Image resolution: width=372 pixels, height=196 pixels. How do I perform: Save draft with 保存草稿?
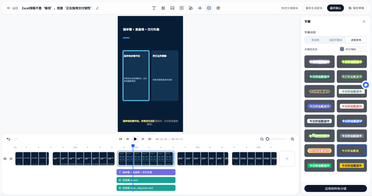click(x=356, y=8)
